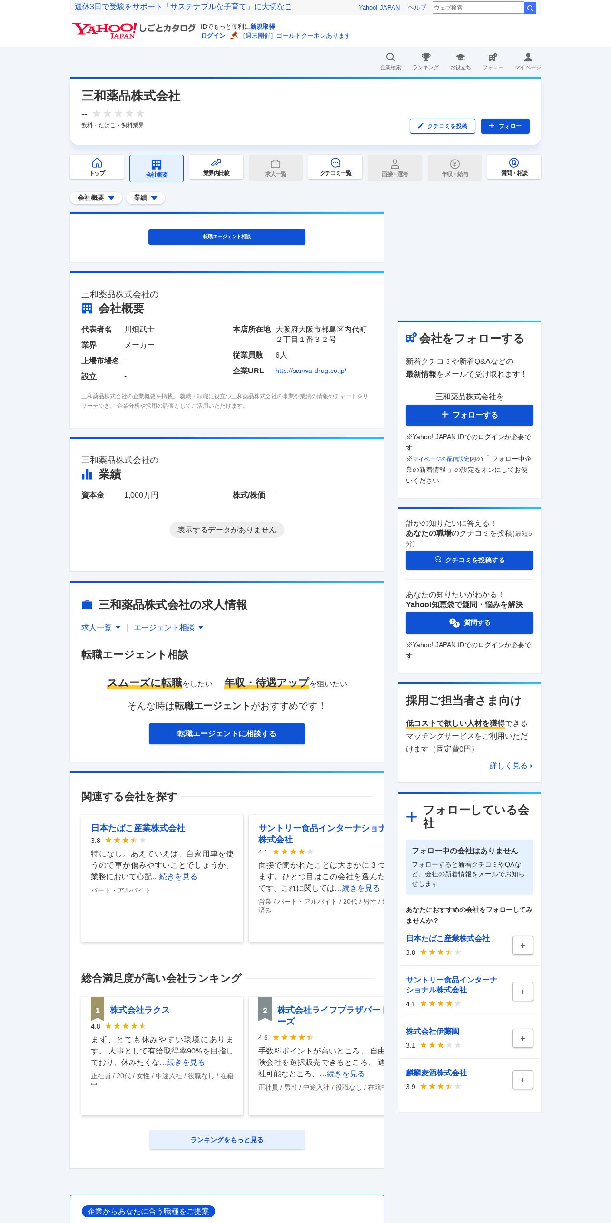Click the + フォローする sidebar button
611x1223 pixels.
coord(470,415)
